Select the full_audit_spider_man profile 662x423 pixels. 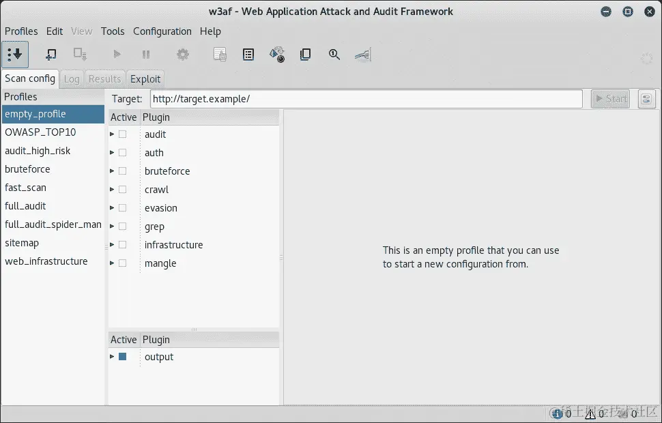coord(53,224)
